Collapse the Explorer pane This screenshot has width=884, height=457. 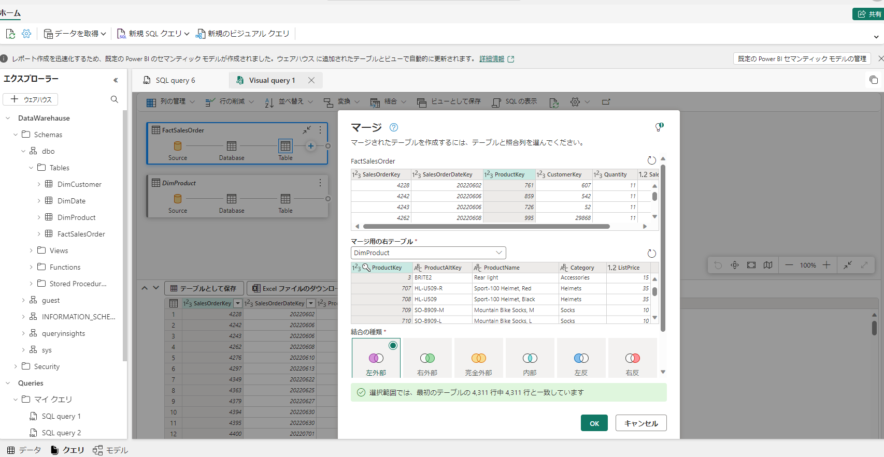[116, 80]
